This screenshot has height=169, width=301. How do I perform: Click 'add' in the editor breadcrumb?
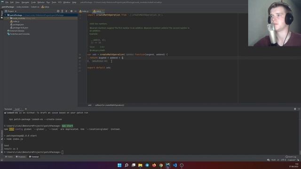point(90,105)
